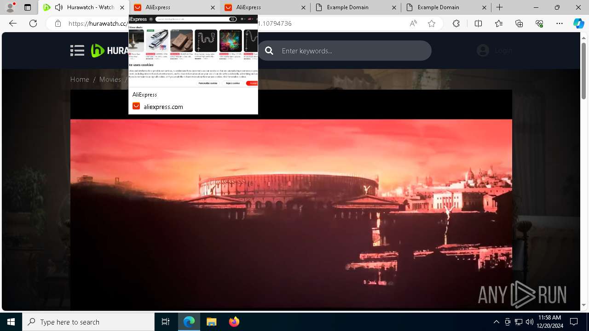Viewport: 589px width, 331px height.
Task: Open the Copilot sidebar
Action: coord(579,23)
